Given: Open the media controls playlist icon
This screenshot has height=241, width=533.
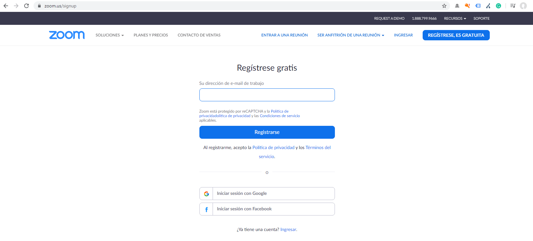Looking at the screenshot, I should point(513,6).
